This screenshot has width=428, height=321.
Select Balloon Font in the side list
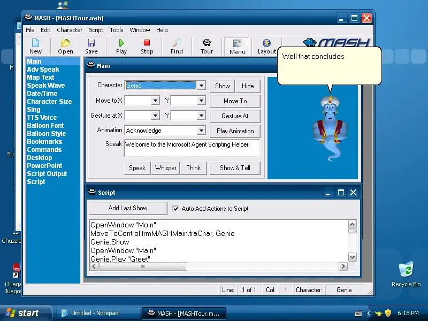pos(45,126)
